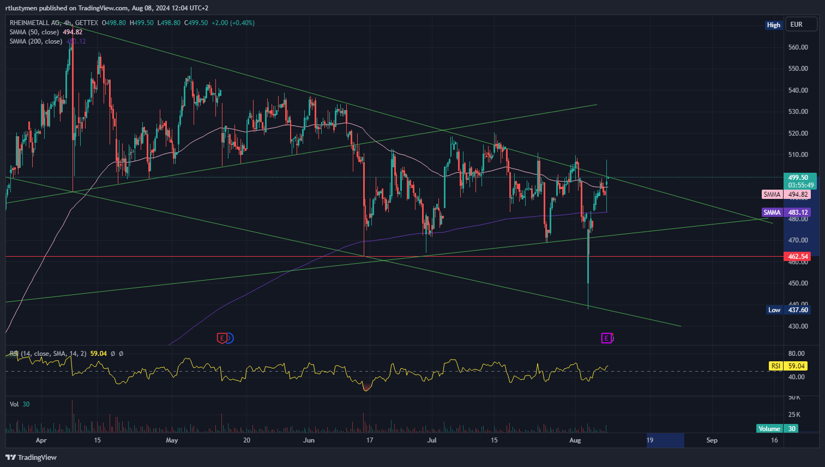
Task: Click the yellow RSI 59.04 axis label
Action: [788, 366]
